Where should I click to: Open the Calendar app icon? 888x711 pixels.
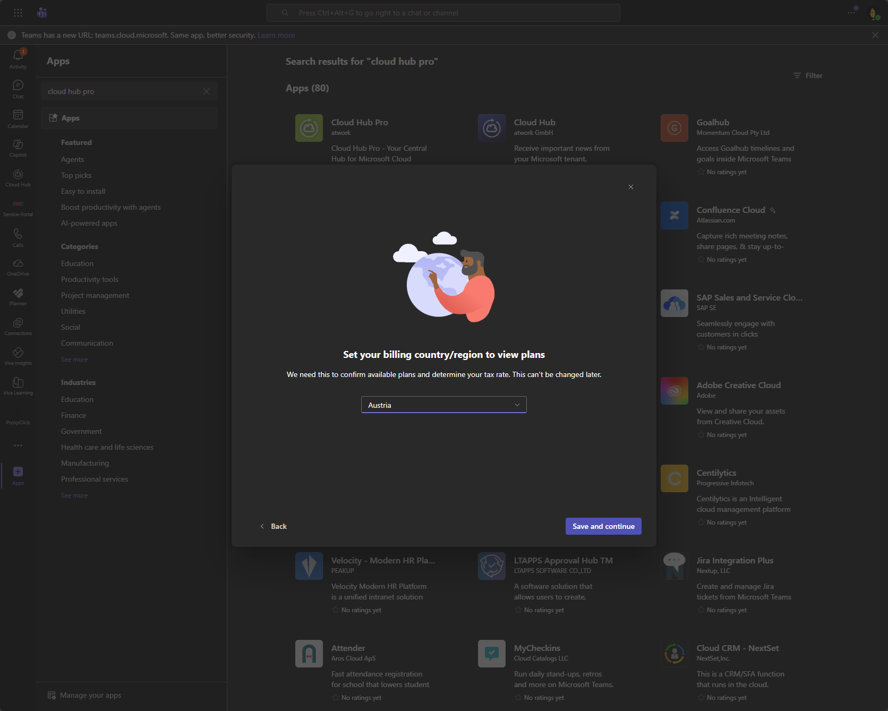[18, 118]
